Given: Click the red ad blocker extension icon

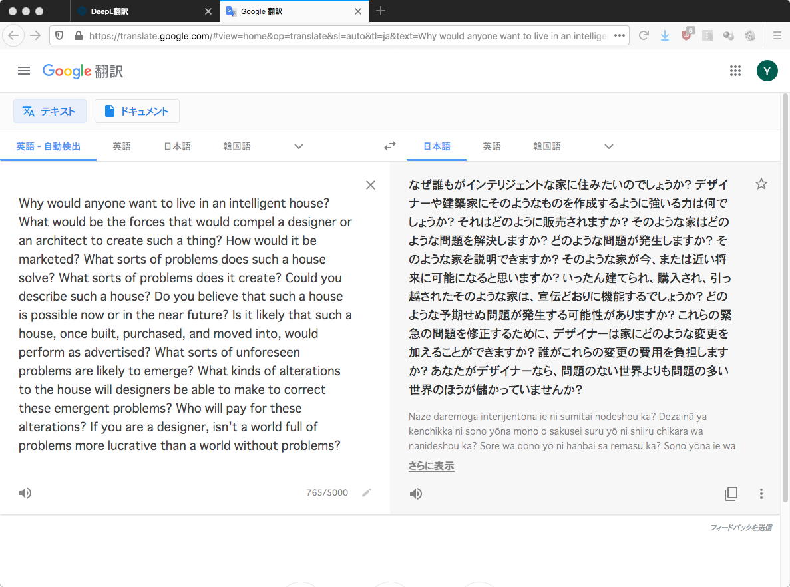Looking at the screenshot, I should point(687,34).
